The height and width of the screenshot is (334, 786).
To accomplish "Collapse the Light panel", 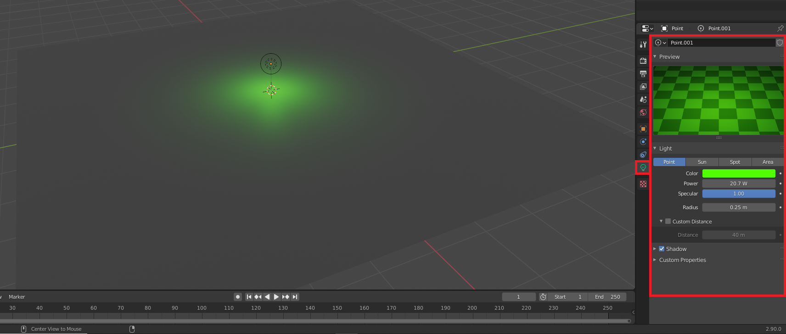I will (x=655, y=148).
